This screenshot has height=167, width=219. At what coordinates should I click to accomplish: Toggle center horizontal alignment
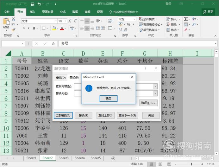point(87,28)
